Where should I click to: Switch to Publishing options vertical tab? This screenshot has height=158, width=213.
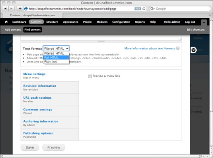tap(50, 135)
